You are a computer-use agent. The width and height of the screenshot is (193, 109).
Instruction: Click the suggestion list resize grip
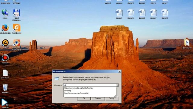click(x=115, y=96)
